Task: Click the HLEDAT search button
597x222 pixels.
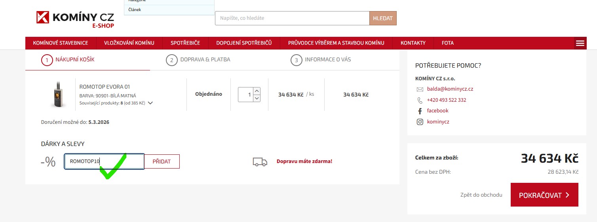Action: coord(383,18)
